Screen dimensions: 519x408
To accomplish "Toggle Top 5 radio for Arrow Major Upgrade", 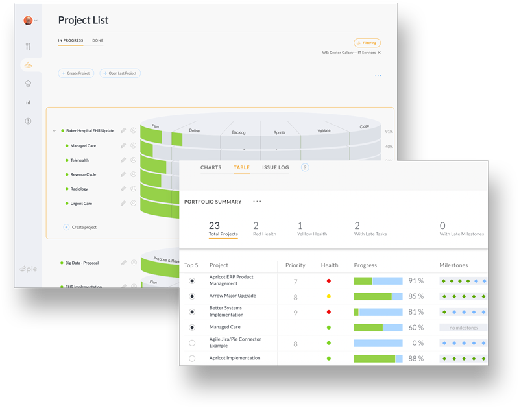I will [x=192, y=296].
